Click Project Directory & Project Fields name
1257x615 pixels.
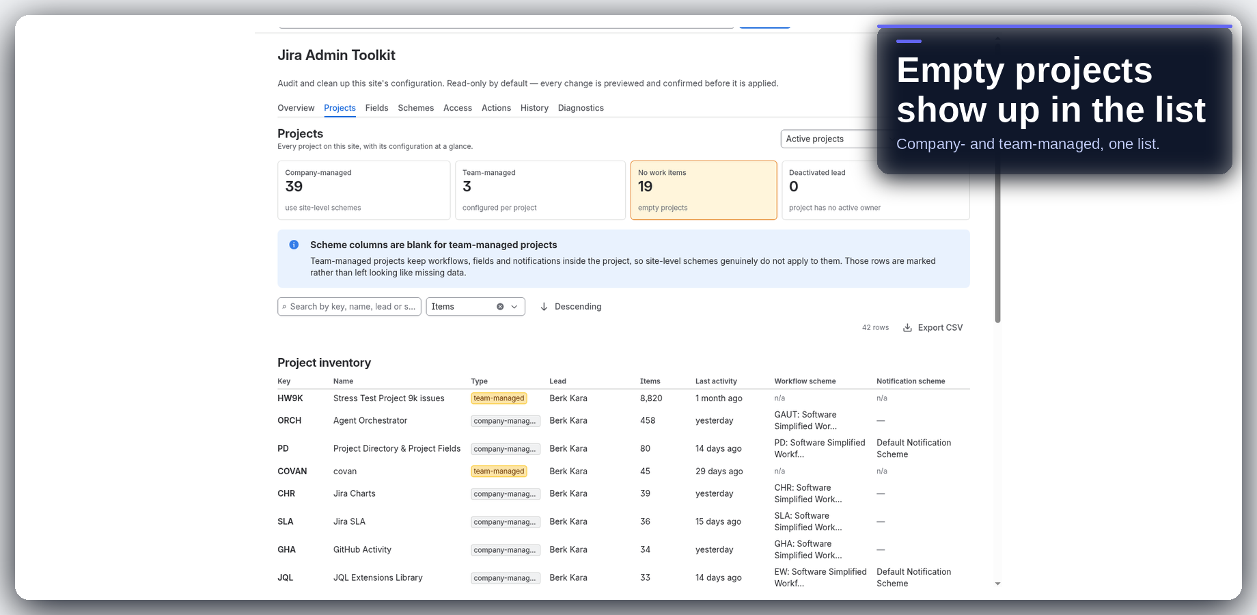(397, 449)
